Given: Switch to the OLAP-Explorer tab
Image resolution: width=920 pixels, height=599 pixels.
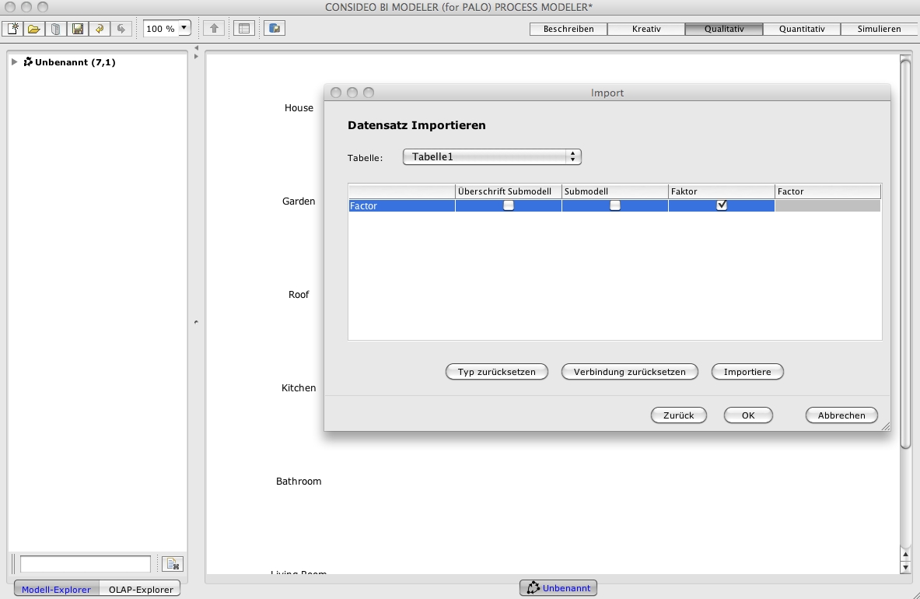Looking at the screenshot, I should [x=141, y=589].
